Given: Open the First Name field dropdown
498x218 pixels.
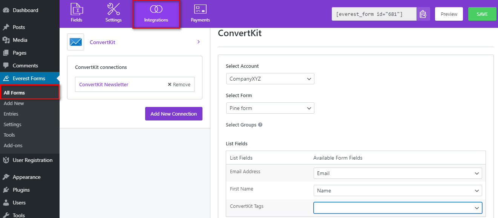Looking at the screenshot, I should (398, 191).
